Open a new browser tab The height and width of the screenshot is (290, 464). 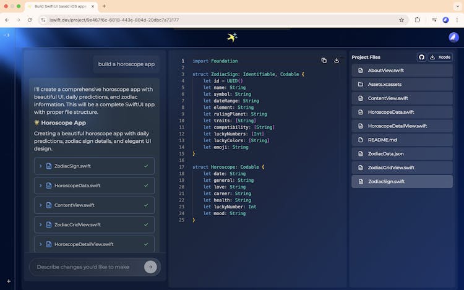(x=104, y=6)
